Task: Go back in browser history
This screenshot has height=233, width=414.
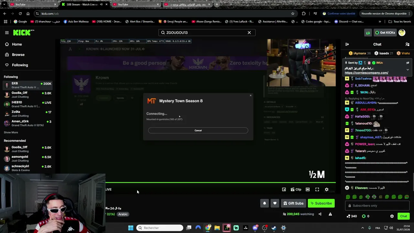Action: [5, 14]
